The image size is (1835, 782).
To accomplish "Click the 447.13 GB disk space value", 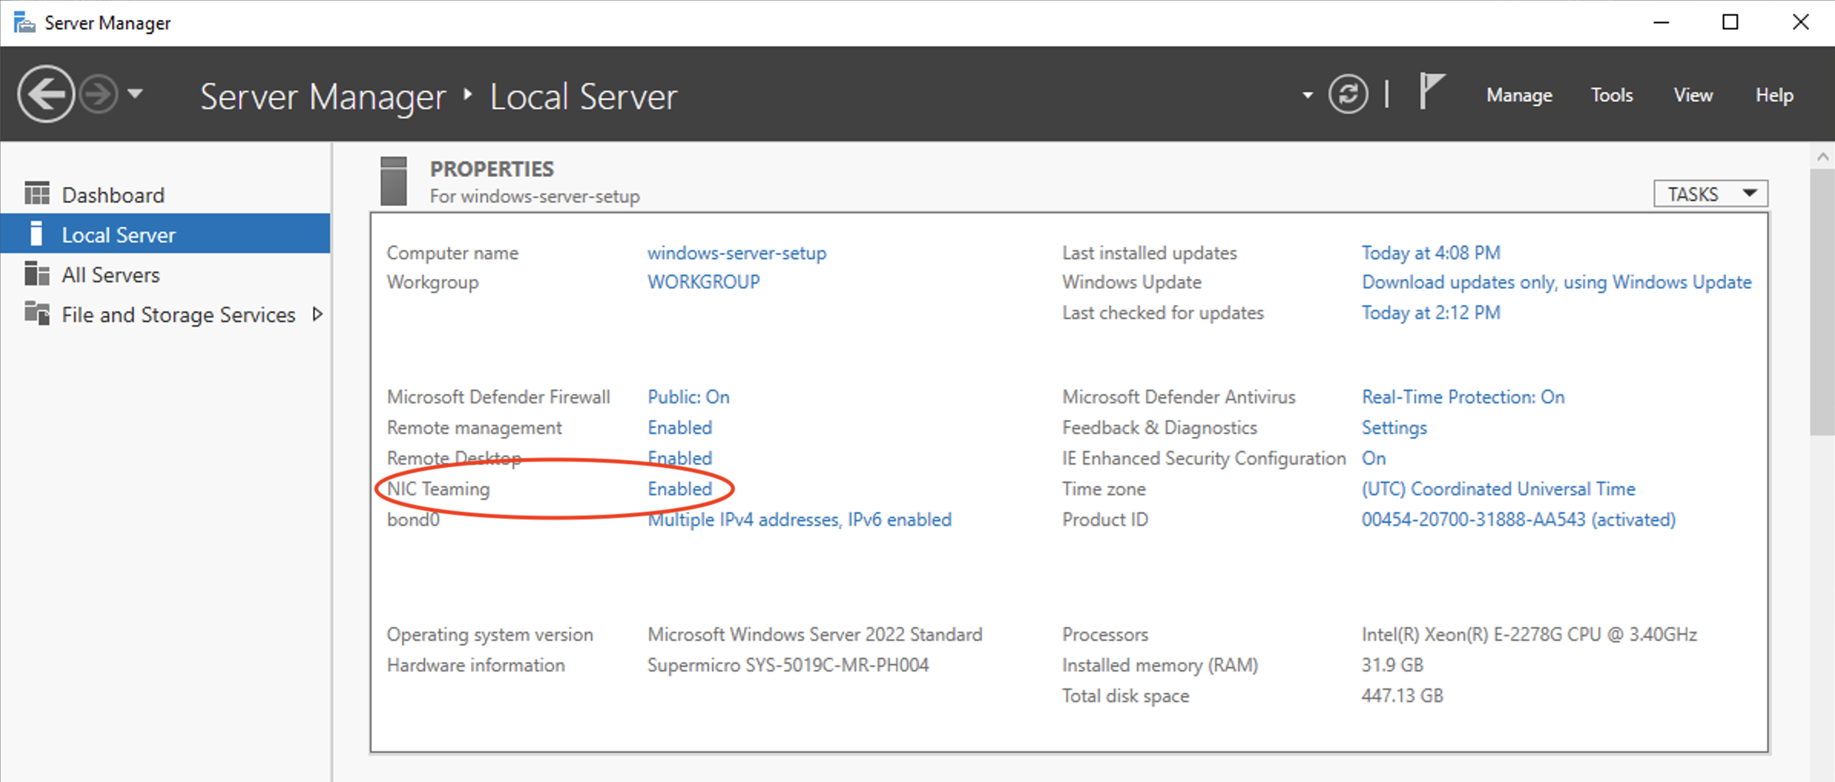I will pos(1402,696).
